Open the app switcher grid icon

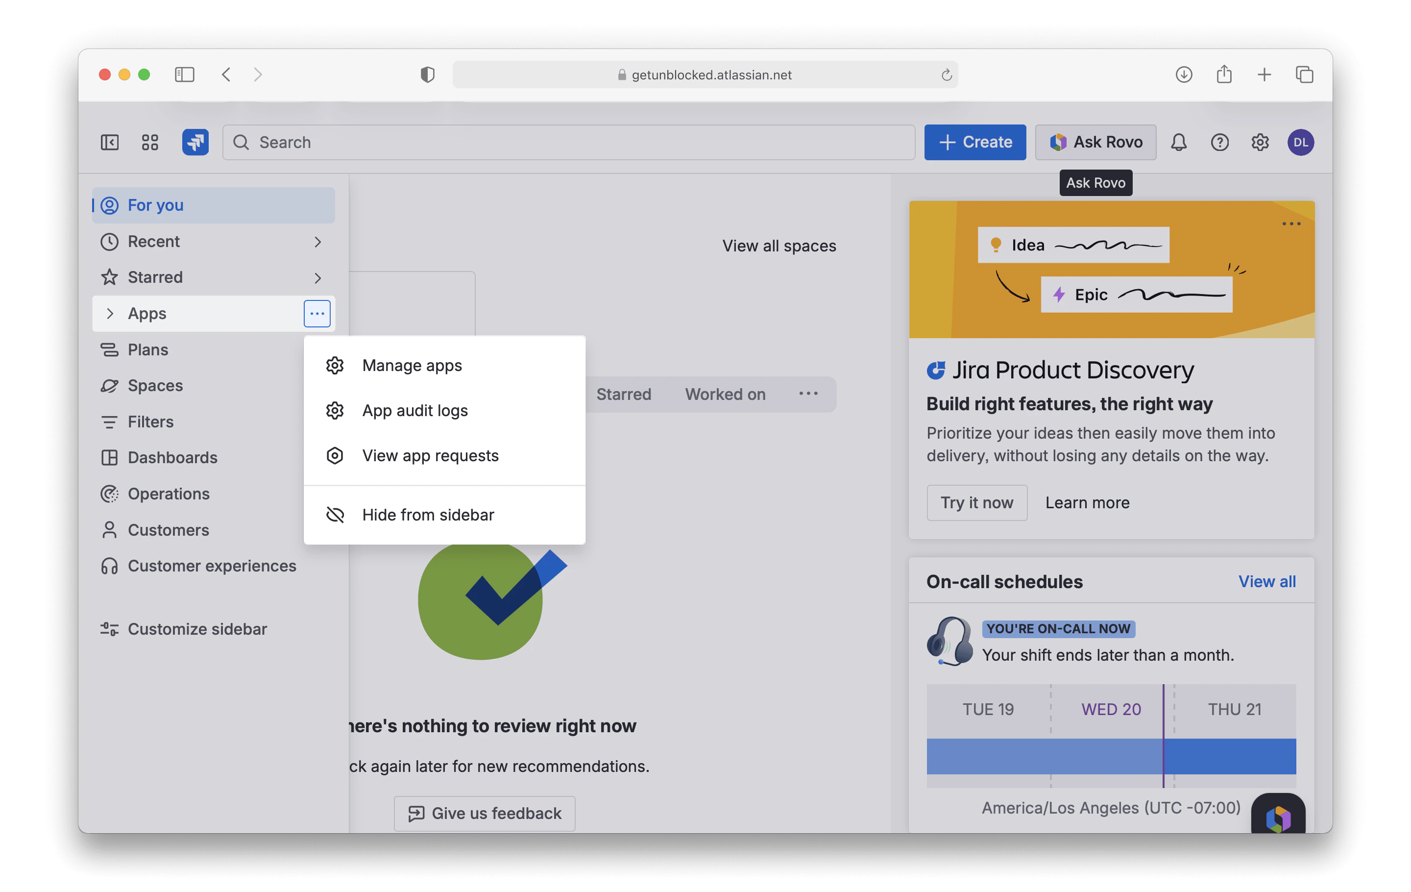150,143
